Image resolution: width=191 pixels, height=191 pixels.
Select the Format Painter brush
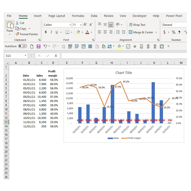coord(17,34)
